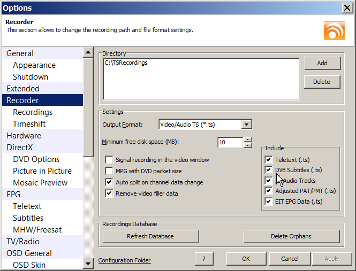Decrease minimum free disk space value
Screen dimensions: 356x271
coord(247,145)
